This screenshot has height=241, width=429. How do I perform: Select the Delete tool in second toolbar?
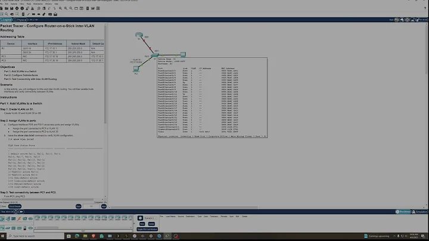(12, 14)
